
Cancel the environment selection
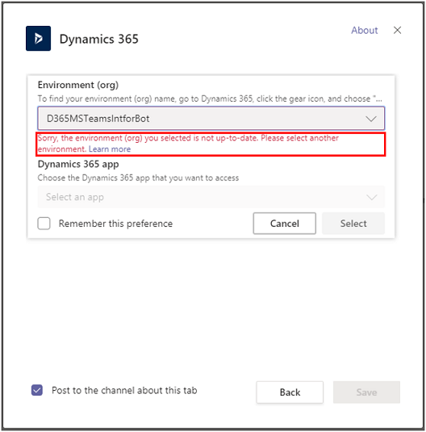(285, 224)
